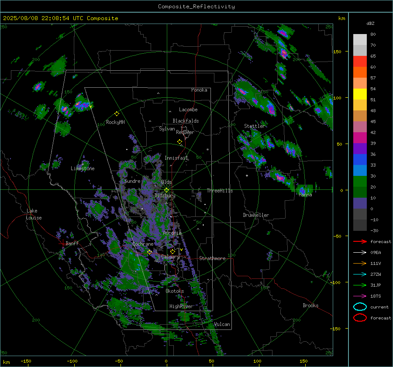Select the bright yellow 51–54 dBZ swatch
This screenshot has height=367, width=393.
coord(360,94)
